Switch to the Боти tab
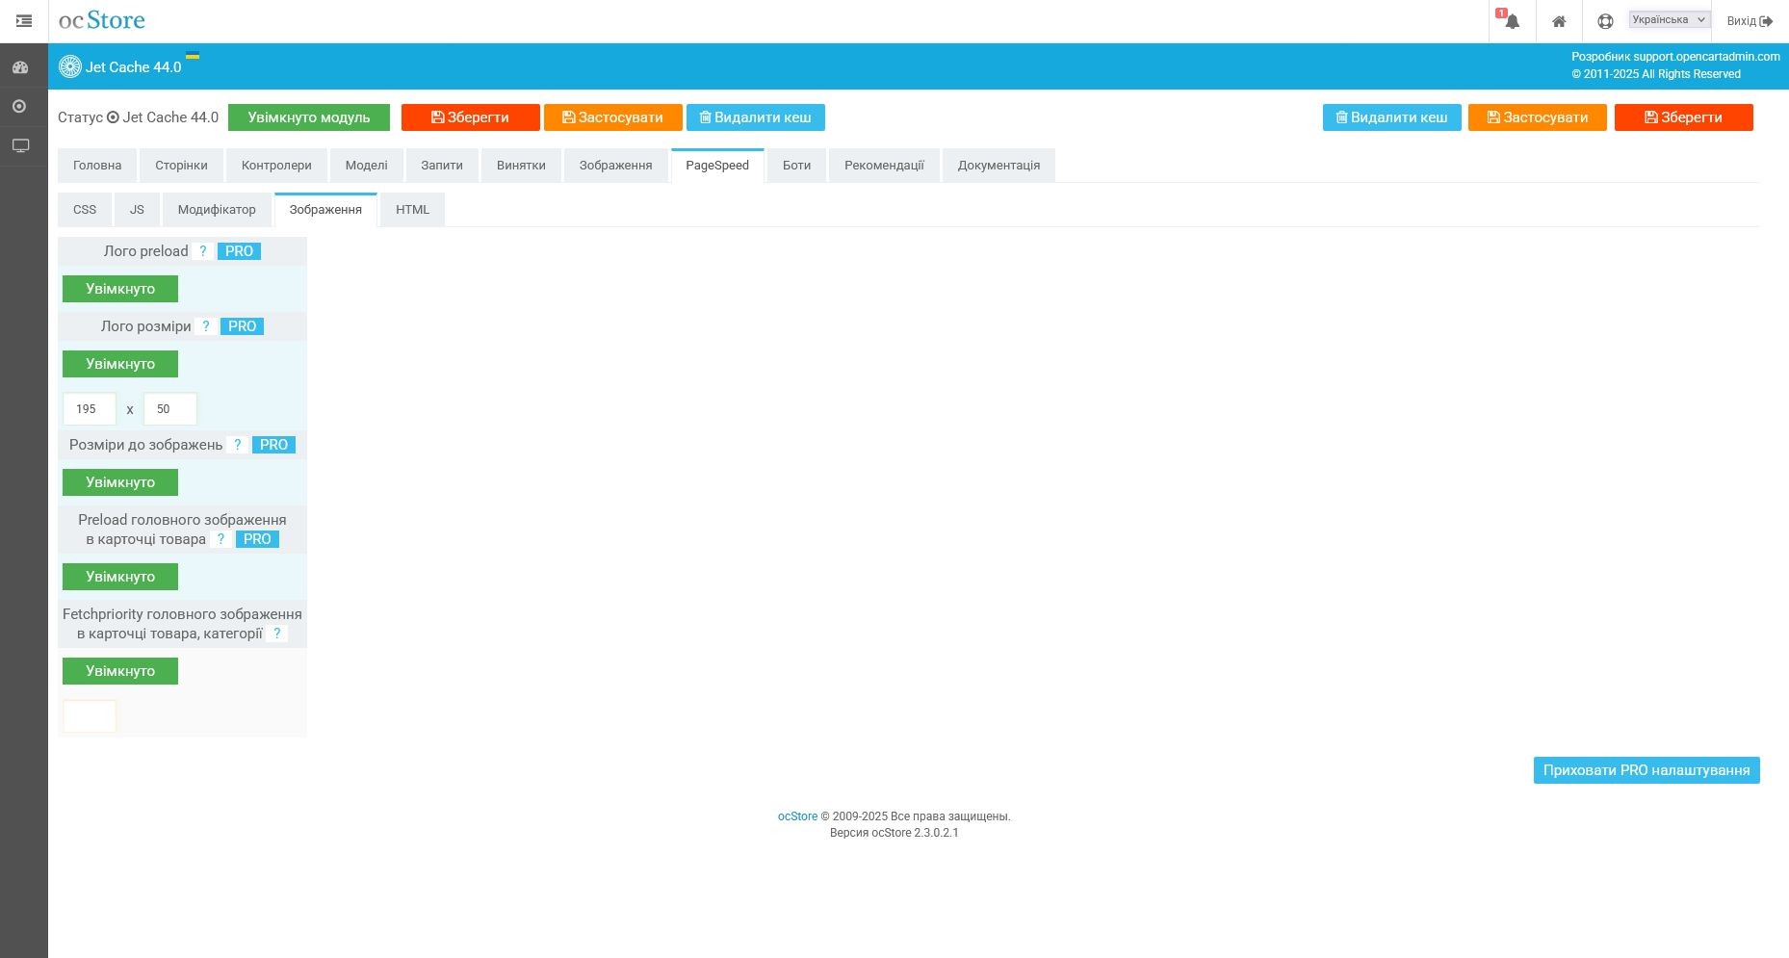This screenshot has width=1789, height=958. point(795,165)
